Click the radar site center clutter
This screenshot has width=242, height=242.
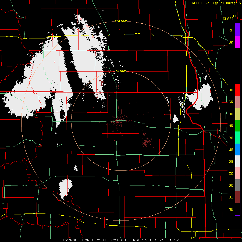click(120, 120)
